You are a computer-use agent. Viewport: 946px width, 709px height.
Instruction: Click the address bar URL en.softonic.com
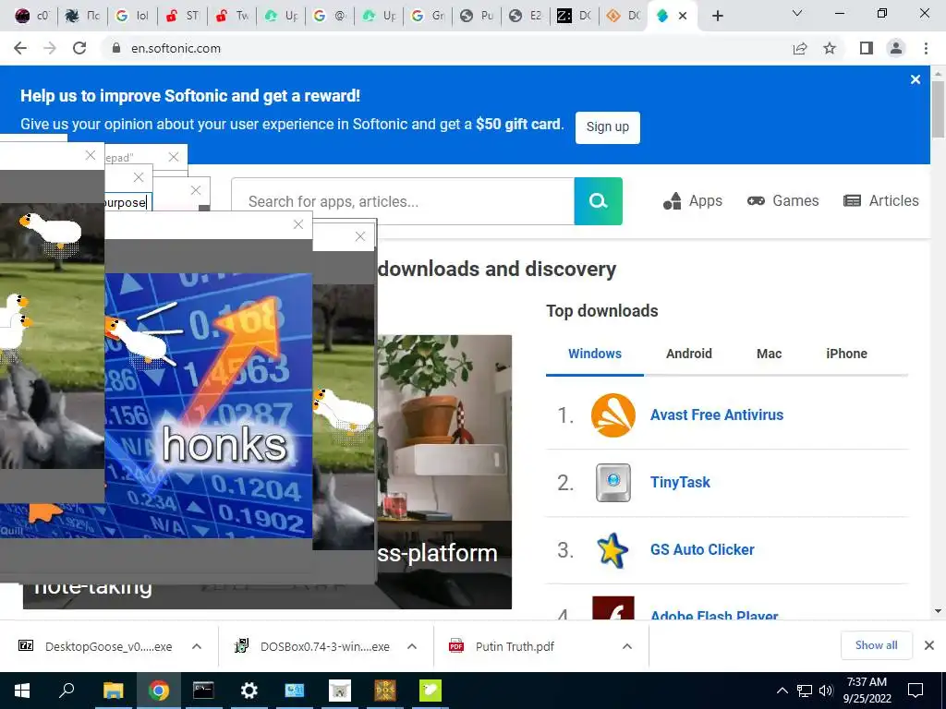click(x=176, y=48)
